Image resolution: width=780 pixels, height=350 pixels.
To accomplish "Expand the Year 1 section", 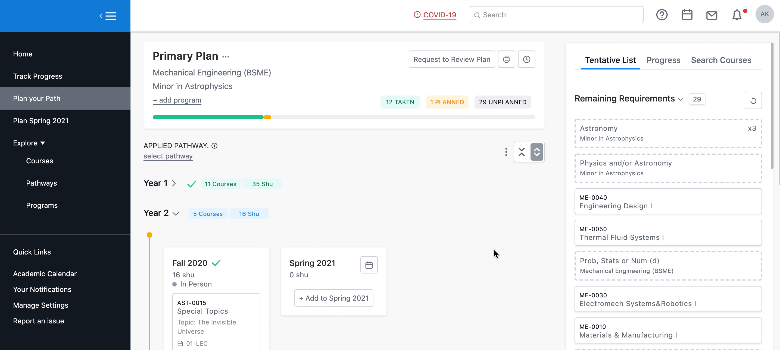I will click(x=174, y=183).
